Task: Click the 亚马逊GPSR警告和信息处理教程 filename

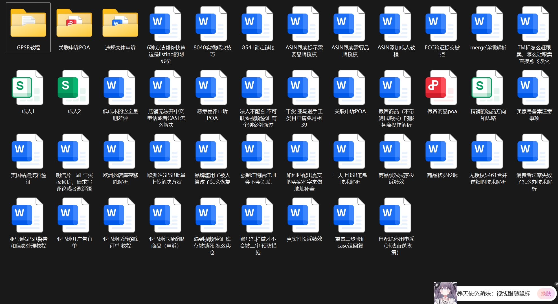Action: 28,242
